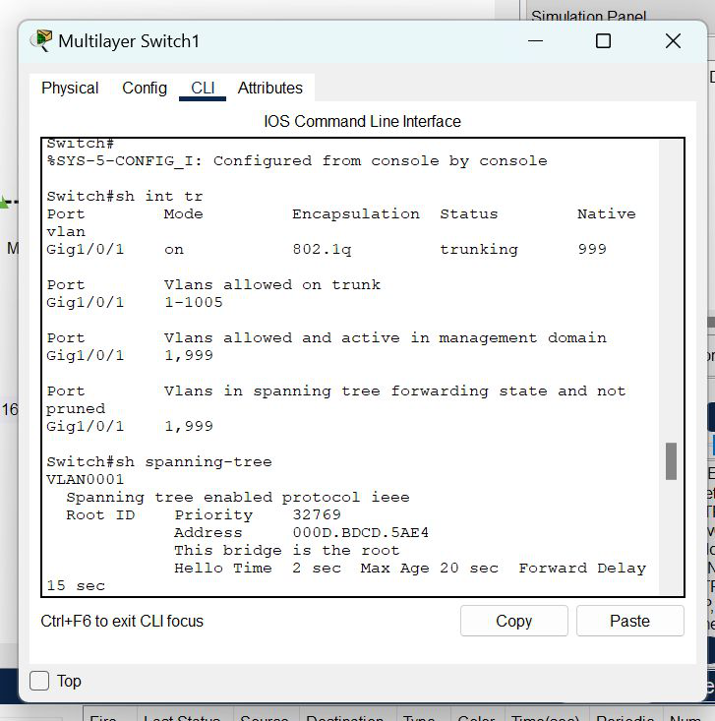Maximize the Multilayer Switch1 window
The width and height of the screenshot is (715, 721).
tap(603, 40)
